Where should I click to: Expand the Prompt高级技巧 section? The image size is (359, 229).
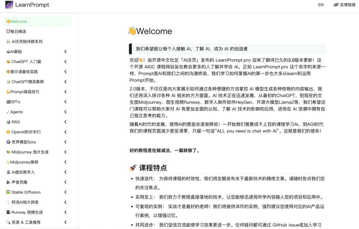[65, 92]
